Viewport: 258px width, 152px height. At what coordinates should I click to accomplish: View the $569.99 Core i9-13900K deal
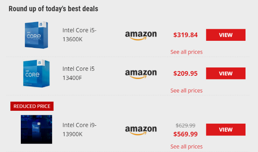coord(226,130)
